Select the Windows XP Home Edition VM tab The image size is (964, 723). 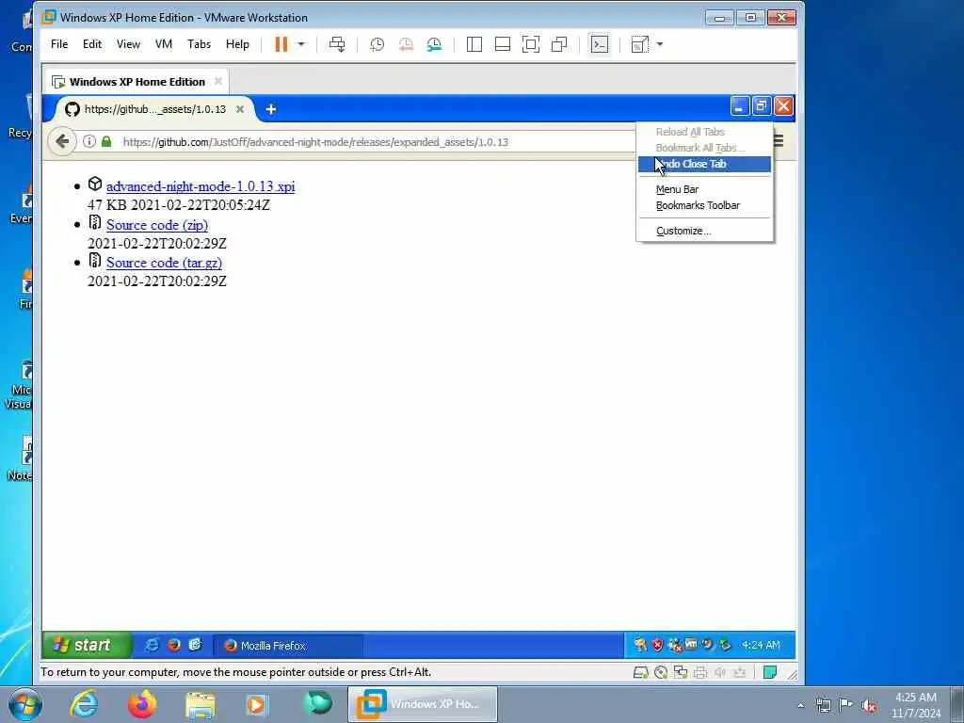(x=136, y=82)
